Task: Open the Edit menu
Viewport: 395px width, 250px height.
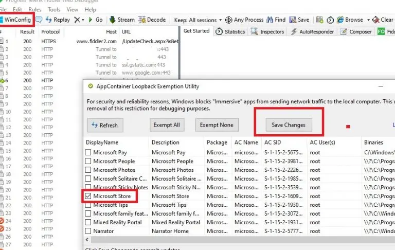Action: click(17, 10)
